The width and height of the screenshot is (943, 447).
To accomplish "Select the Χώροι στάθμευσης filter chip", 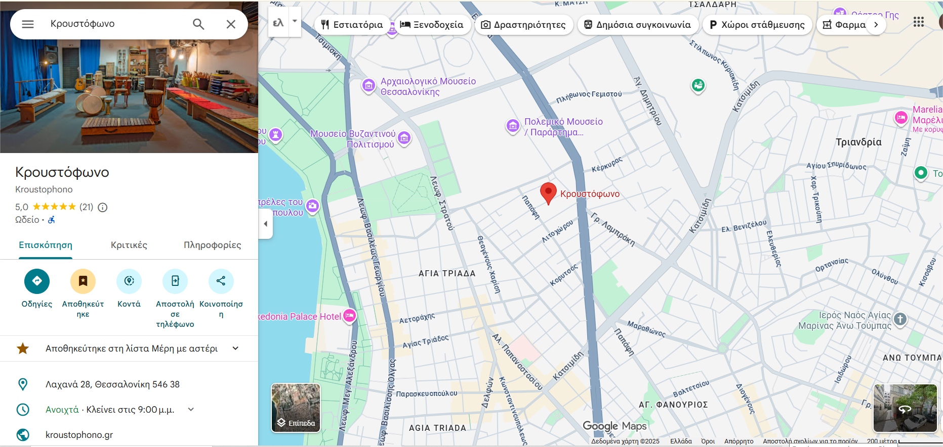I will [x=758, y=25].
